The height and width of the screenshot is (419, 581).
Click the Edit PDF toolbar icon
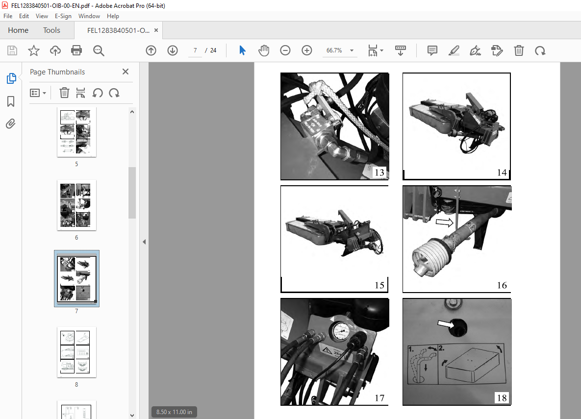pyautogui.click(x=497, y=50)
